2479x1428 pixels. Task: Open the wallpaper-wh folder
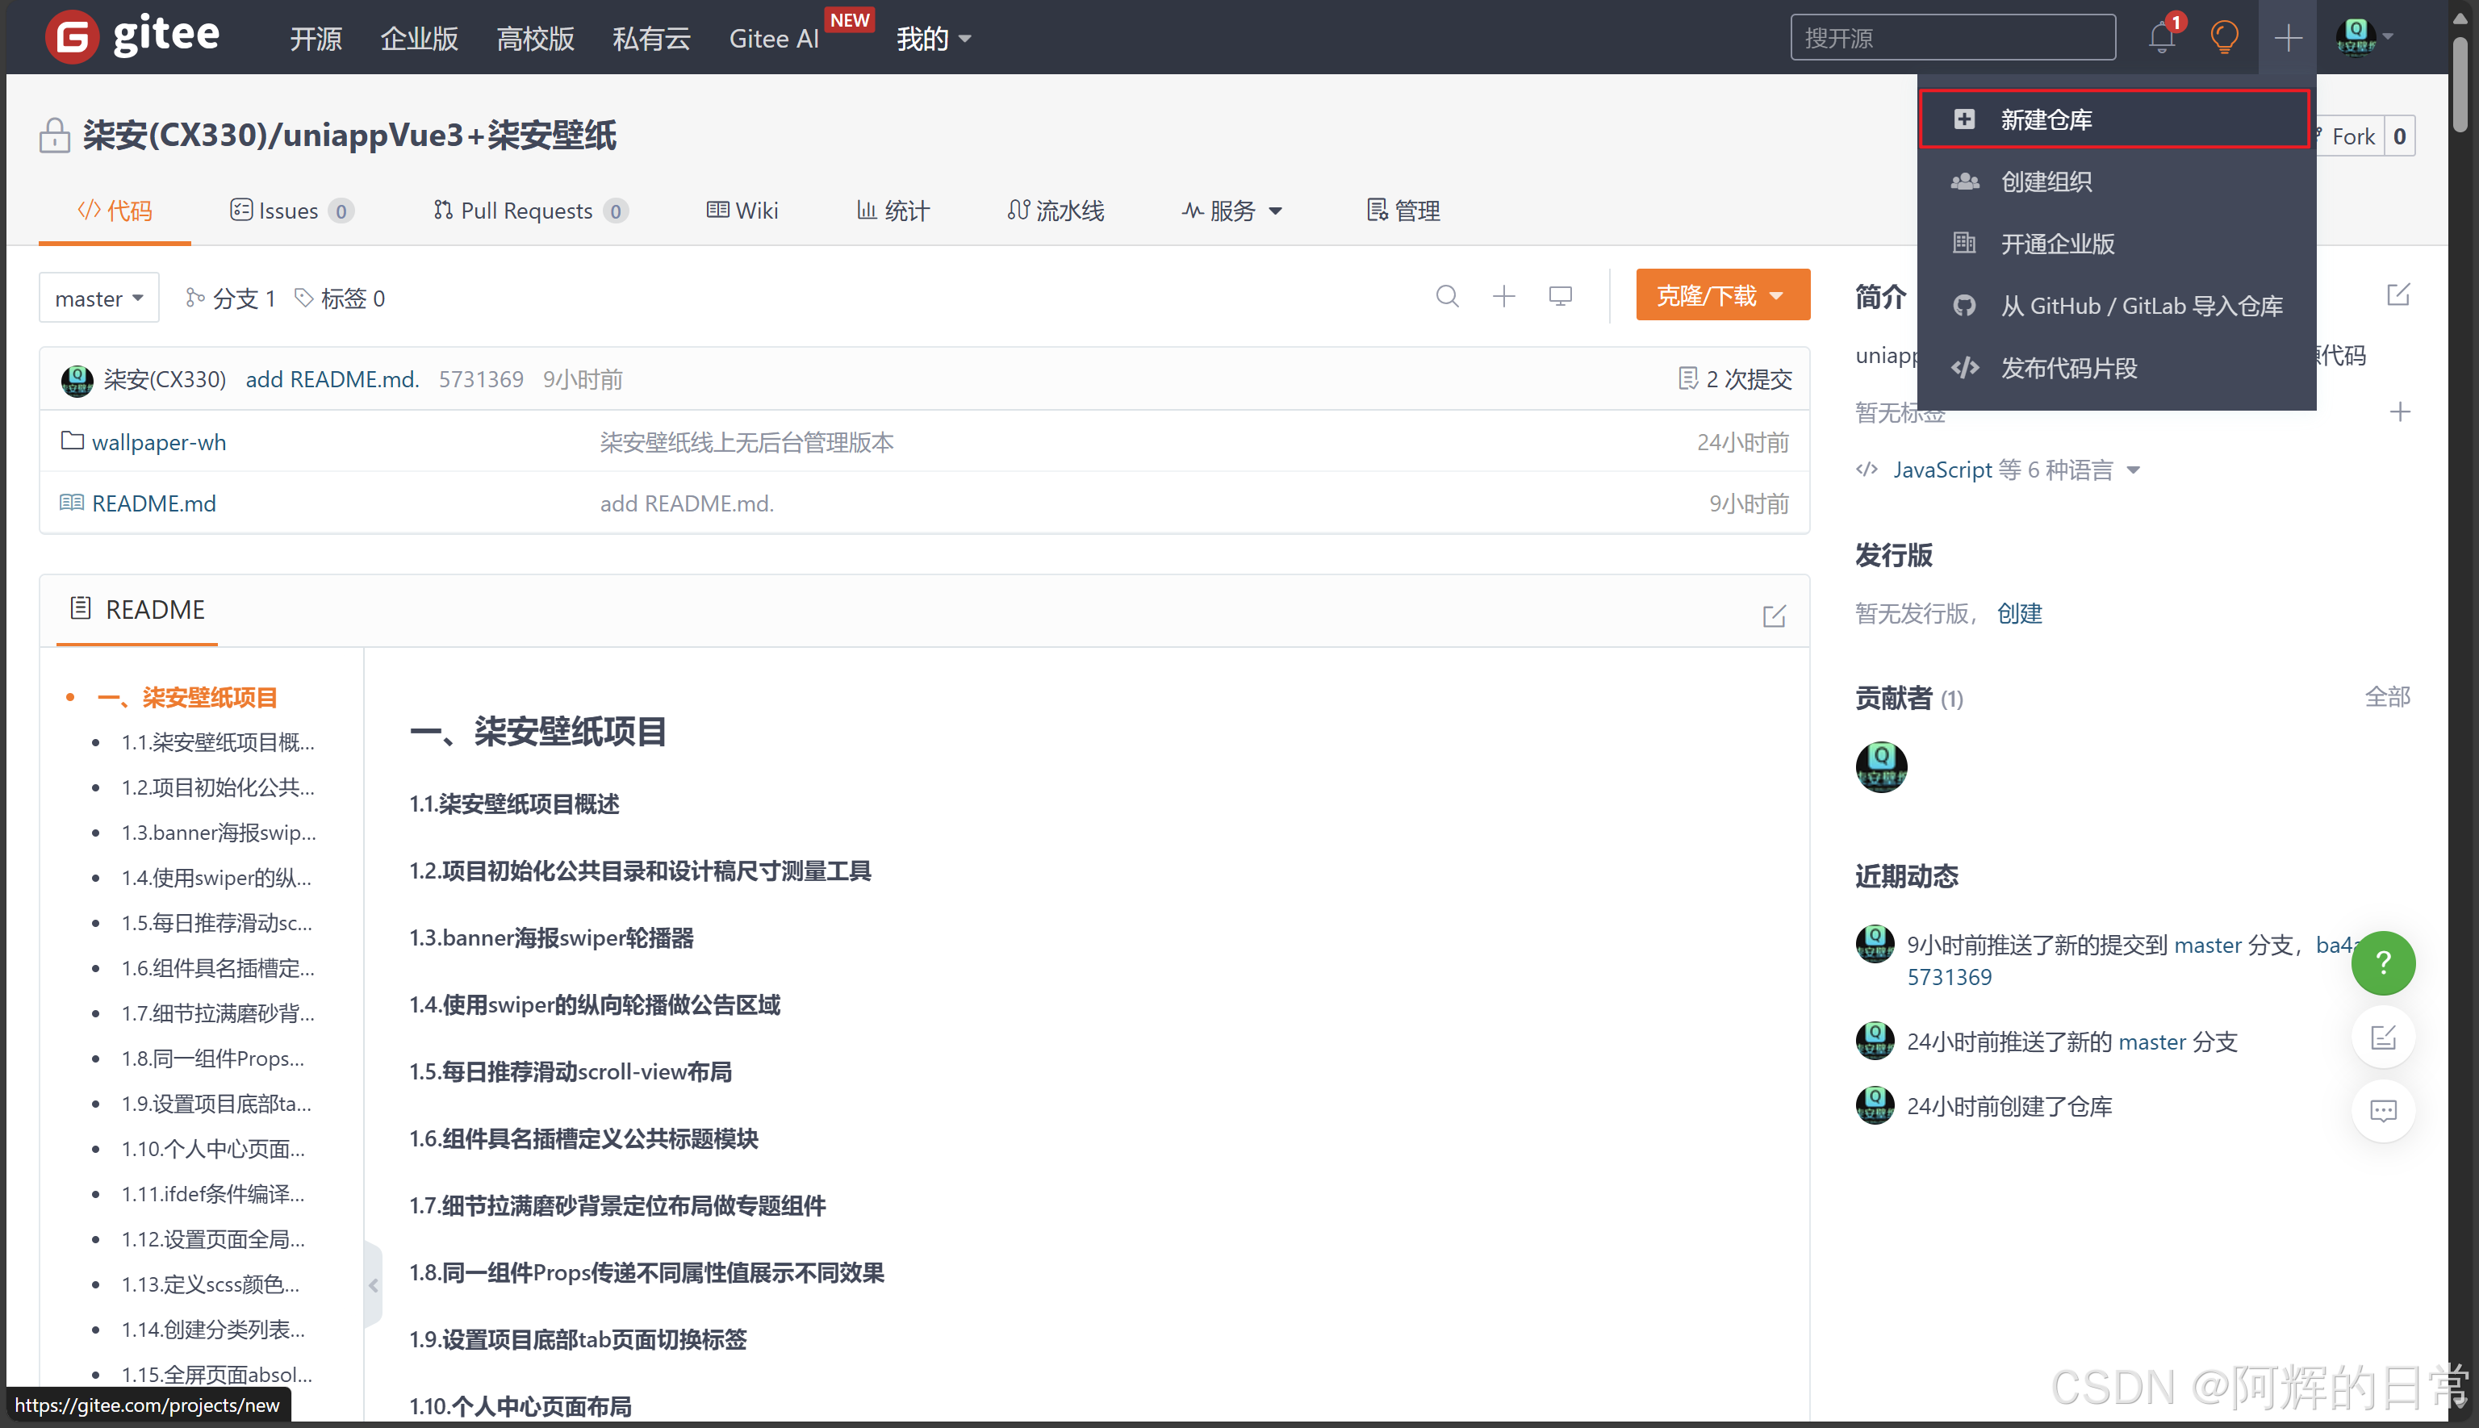pyautogui.click(x=158, y=442)
